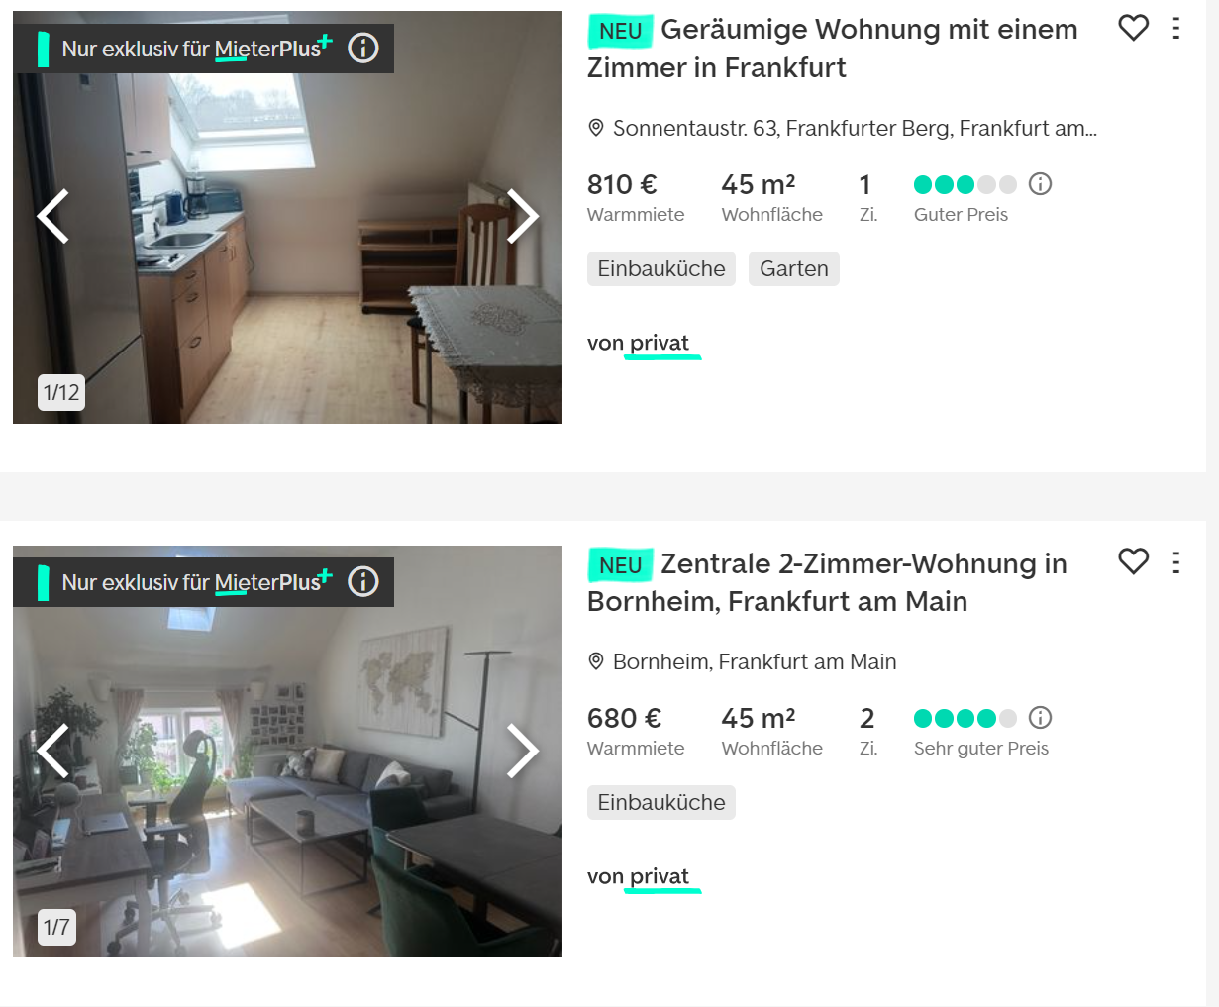
Task: Favorite the Zentrale 2-Zimmer-Wohnung listing with heart
Action: tap(1133, 561)
